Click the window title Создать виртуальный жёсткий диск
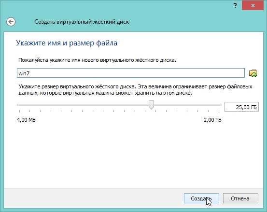Viewport: 267px width, 212px height. [x=82, y=22]
